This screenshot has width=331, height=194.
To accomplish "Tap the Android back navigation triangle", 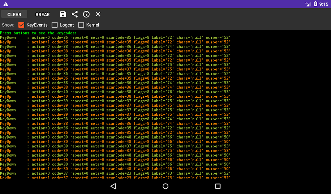I will point(113,186).
